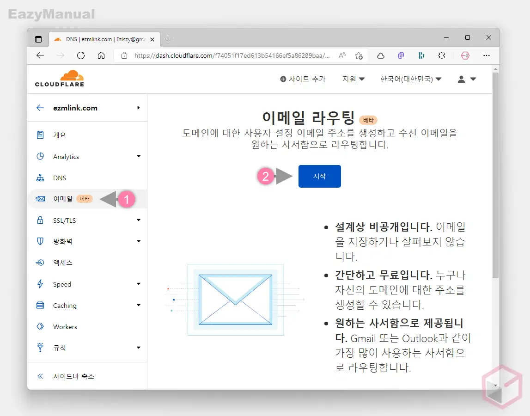Image resolution: width=530 pixels, height=416 pixels.
Task: Expand the 지원 dropdown
Action: pos(353,79)
